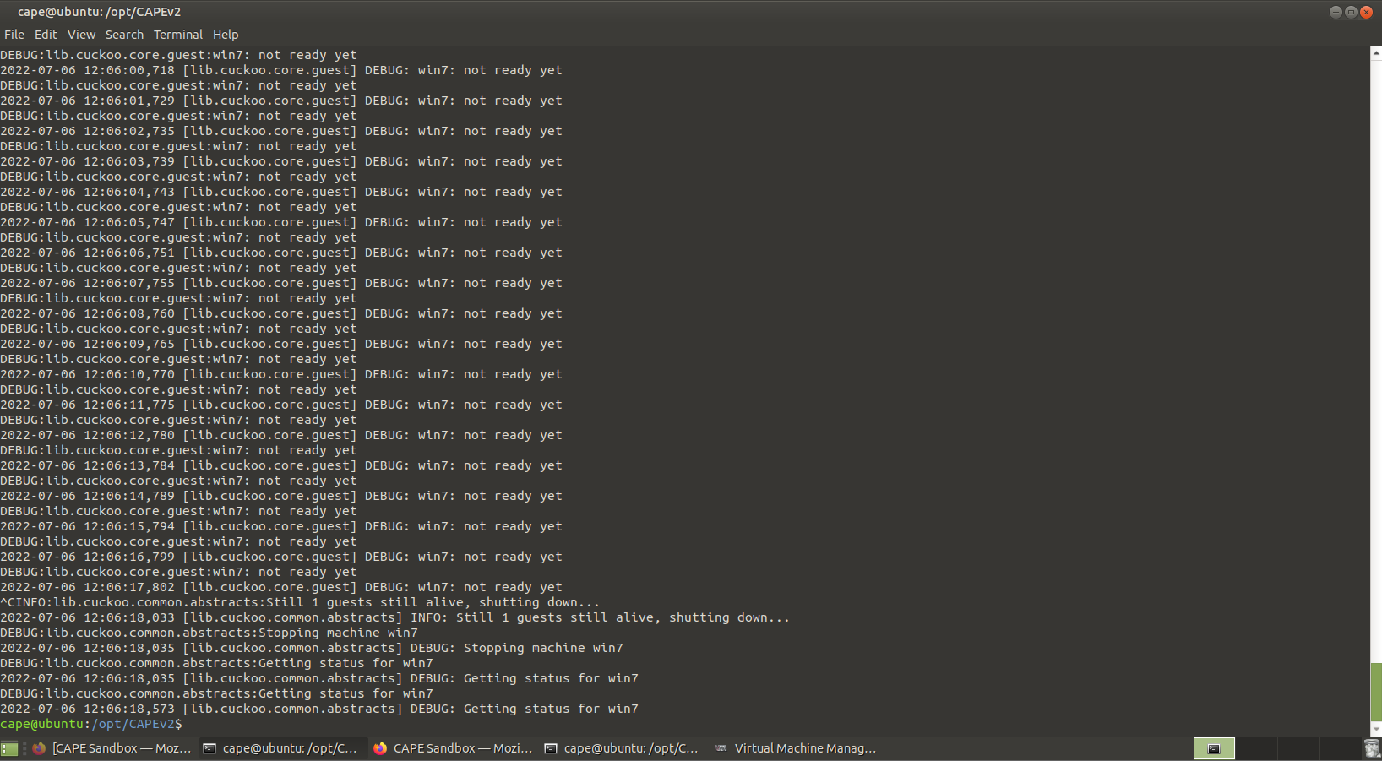Maximize the terminal window

point(1350,12)
